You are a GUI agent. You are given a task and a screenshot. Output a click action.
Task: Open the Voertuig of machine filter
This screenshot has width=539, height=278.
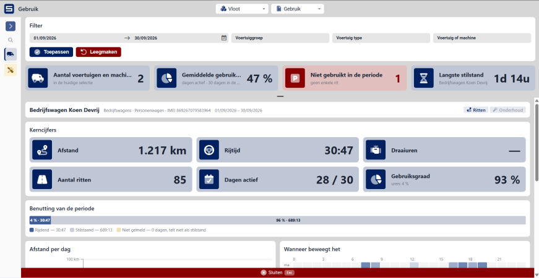click(x=482, y=38)
